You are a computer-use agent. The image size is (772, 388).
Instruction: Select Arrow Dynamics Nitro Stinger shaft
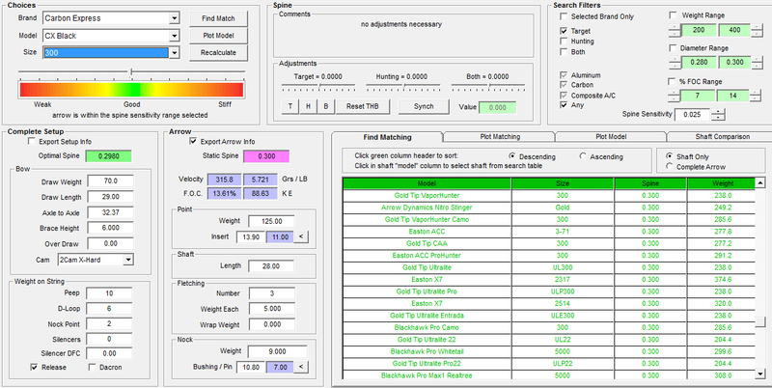click(427, 208)
